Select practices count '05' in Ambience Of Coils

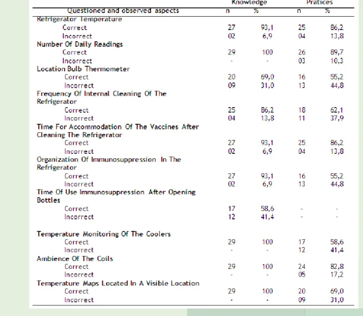pyautogui.click(x=302, y=275)
